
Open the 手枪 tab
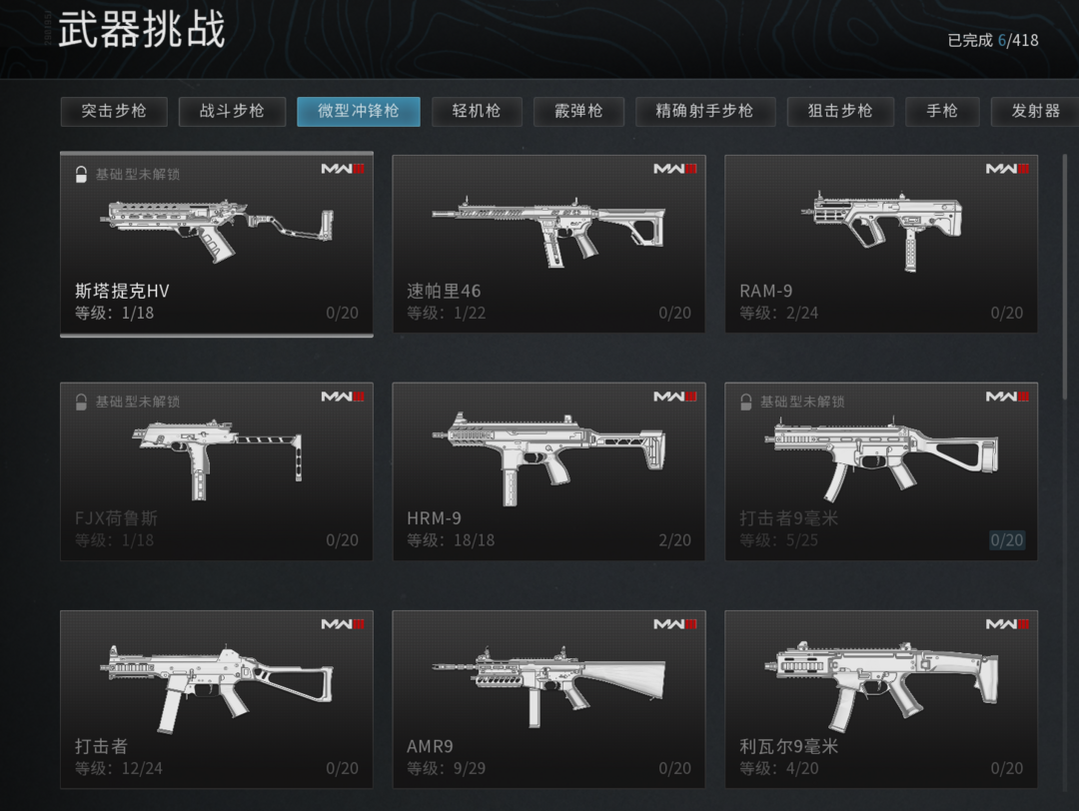(942, 112)
